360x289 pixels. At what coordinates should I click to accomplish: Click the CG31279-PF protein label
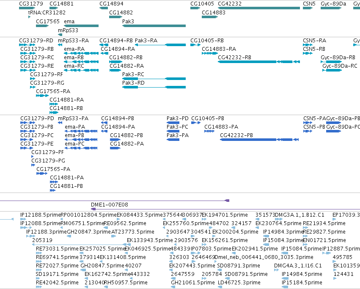[47, 152]
